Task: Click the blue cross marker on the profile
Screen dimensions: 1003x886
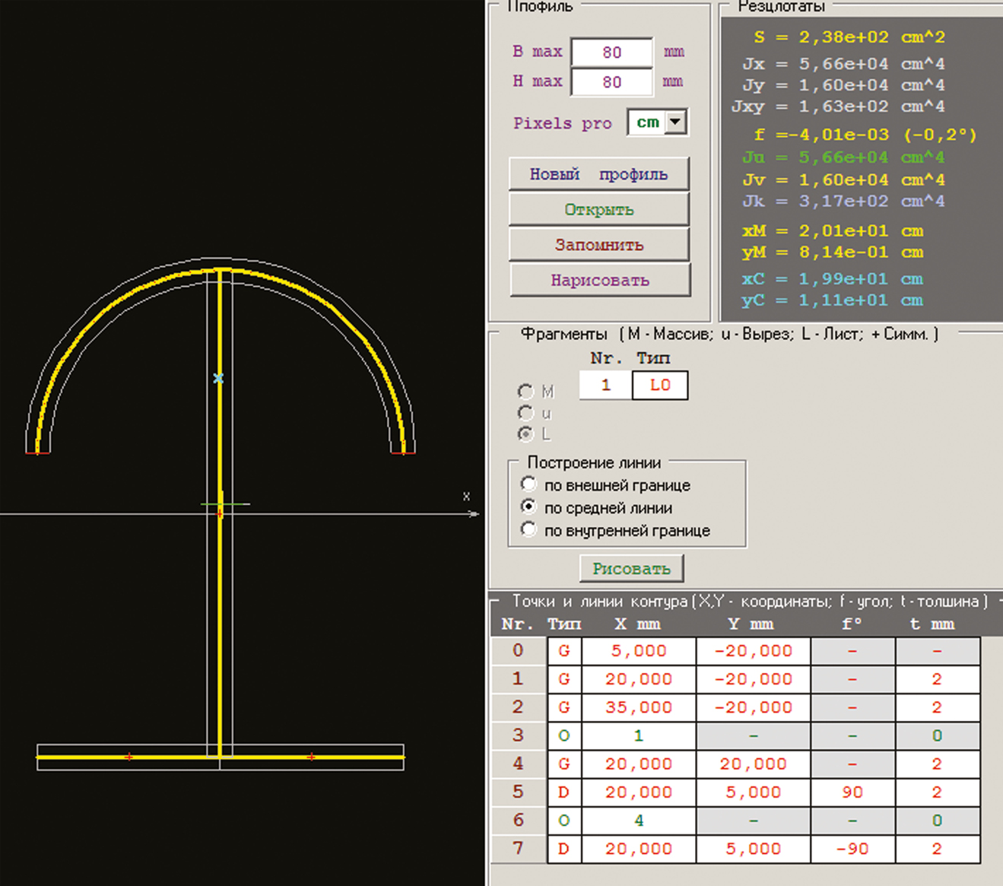Action: pos(218,378)
